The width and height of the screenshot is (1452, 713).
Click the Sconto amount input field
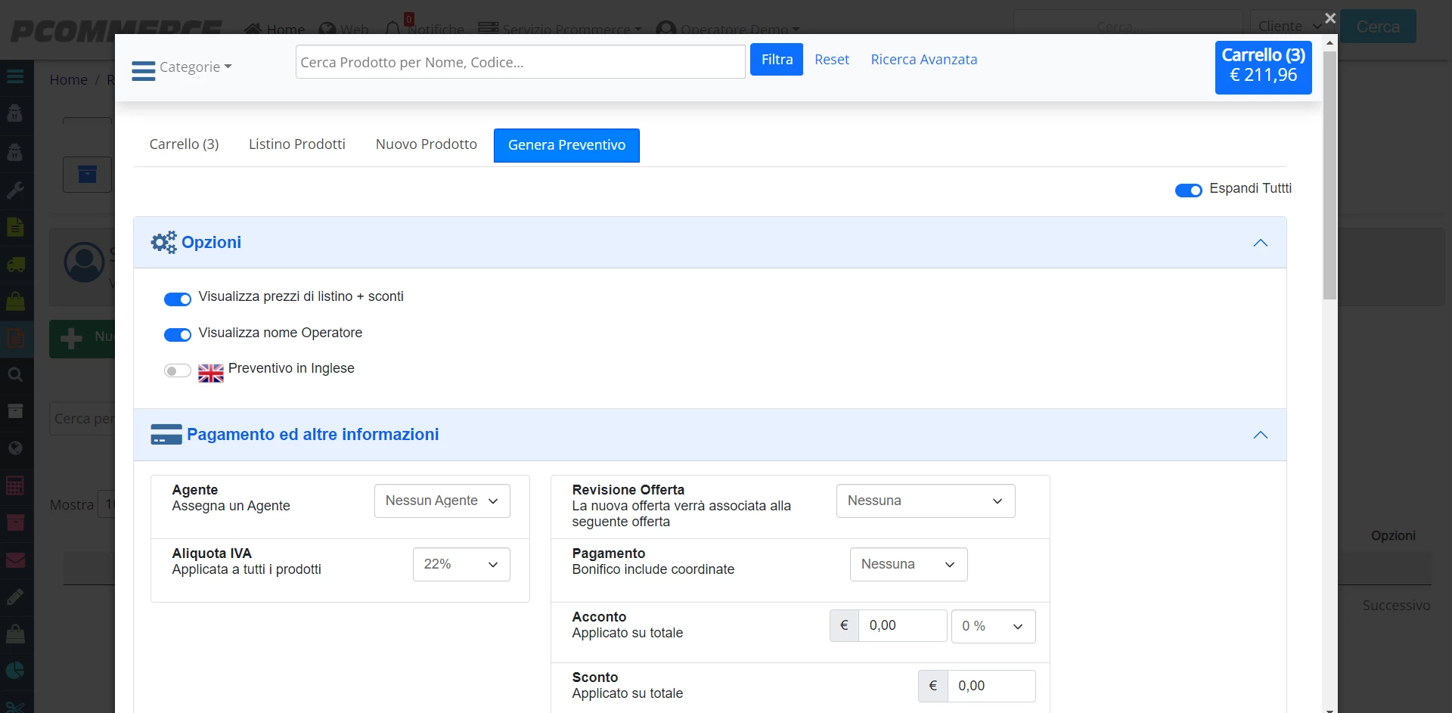coord(991,687)
